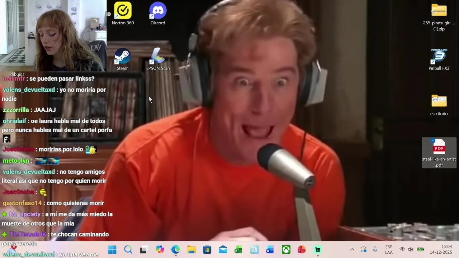Click the 'se pueden pasar linkss?' message
459x258 pixels.
[62, 78]
